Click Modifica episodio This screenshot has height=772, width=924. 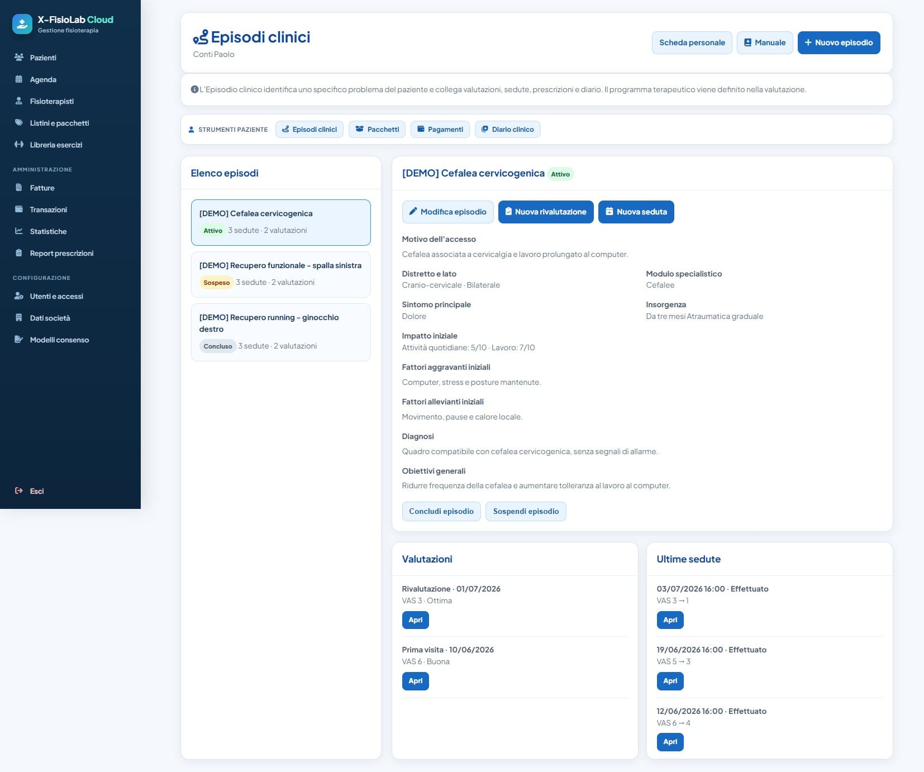pos(447,212)
